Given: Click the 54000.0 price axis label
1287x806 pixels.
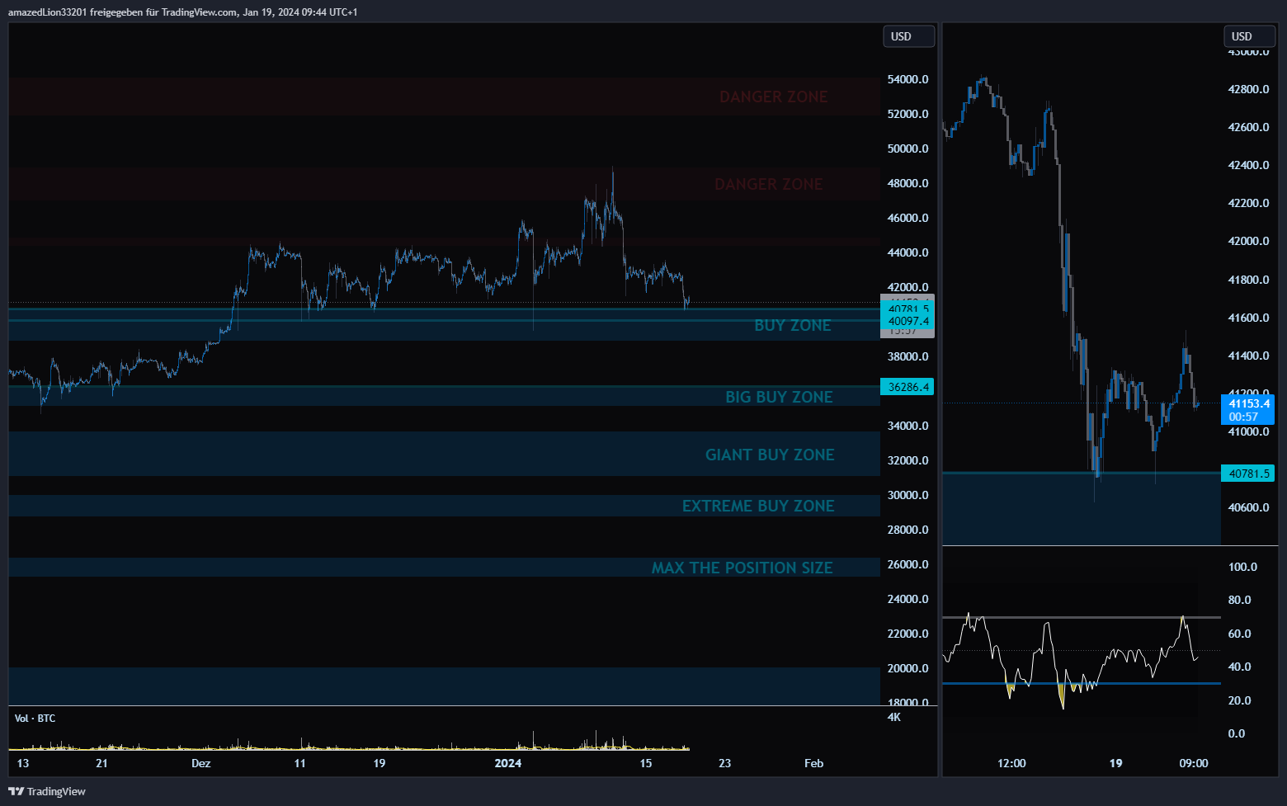Looking at the screenshot, I should click(x=907, y=79).
